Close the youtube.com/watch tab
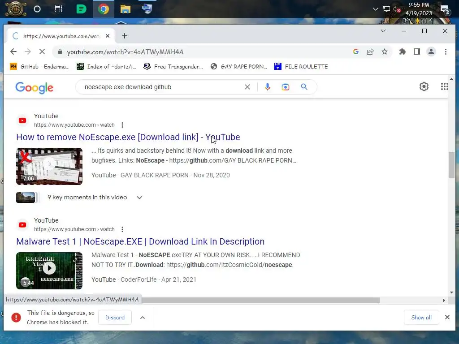 tap(108, 36)
